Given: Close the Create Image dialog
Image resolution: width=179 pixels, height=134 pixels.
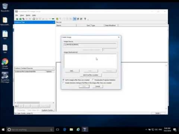Looking at the screenshot, I should tap(119, 37).
